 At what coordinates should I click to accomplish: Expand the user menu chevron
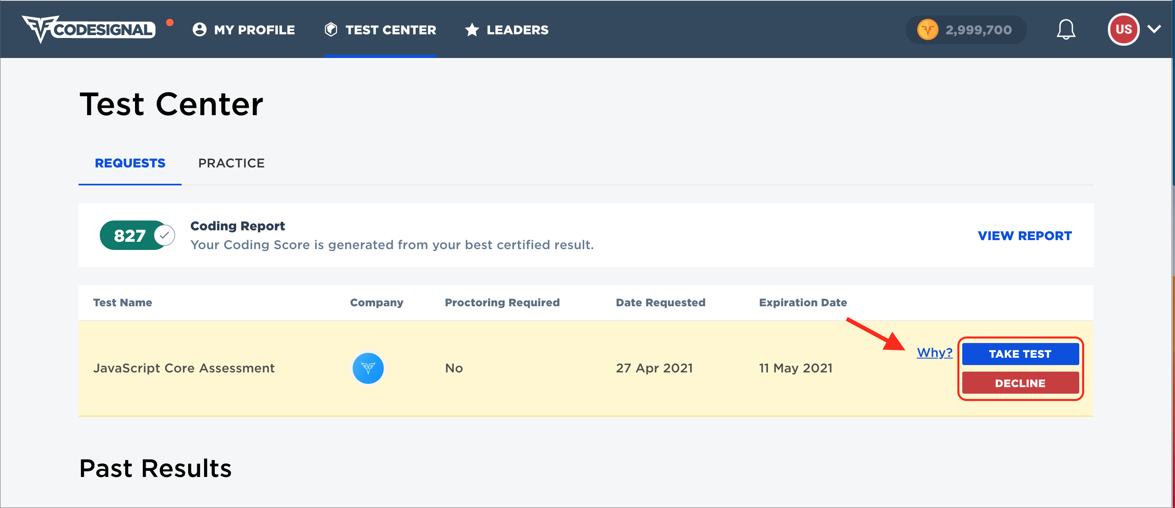click(x=1154, y=29)
